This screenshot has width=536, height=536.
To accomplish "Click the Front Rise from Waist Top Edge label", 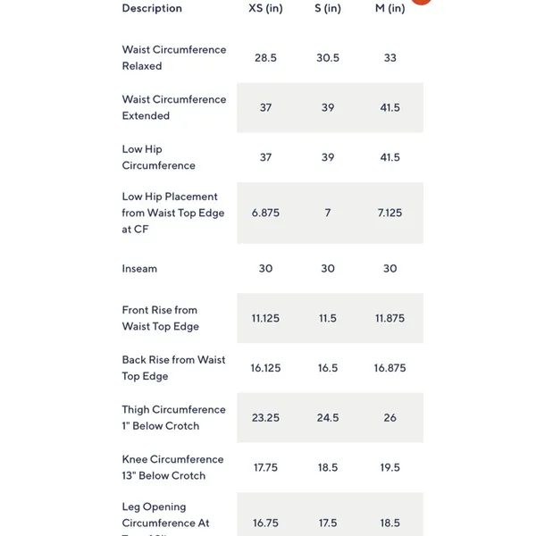I will coord(160,318).
